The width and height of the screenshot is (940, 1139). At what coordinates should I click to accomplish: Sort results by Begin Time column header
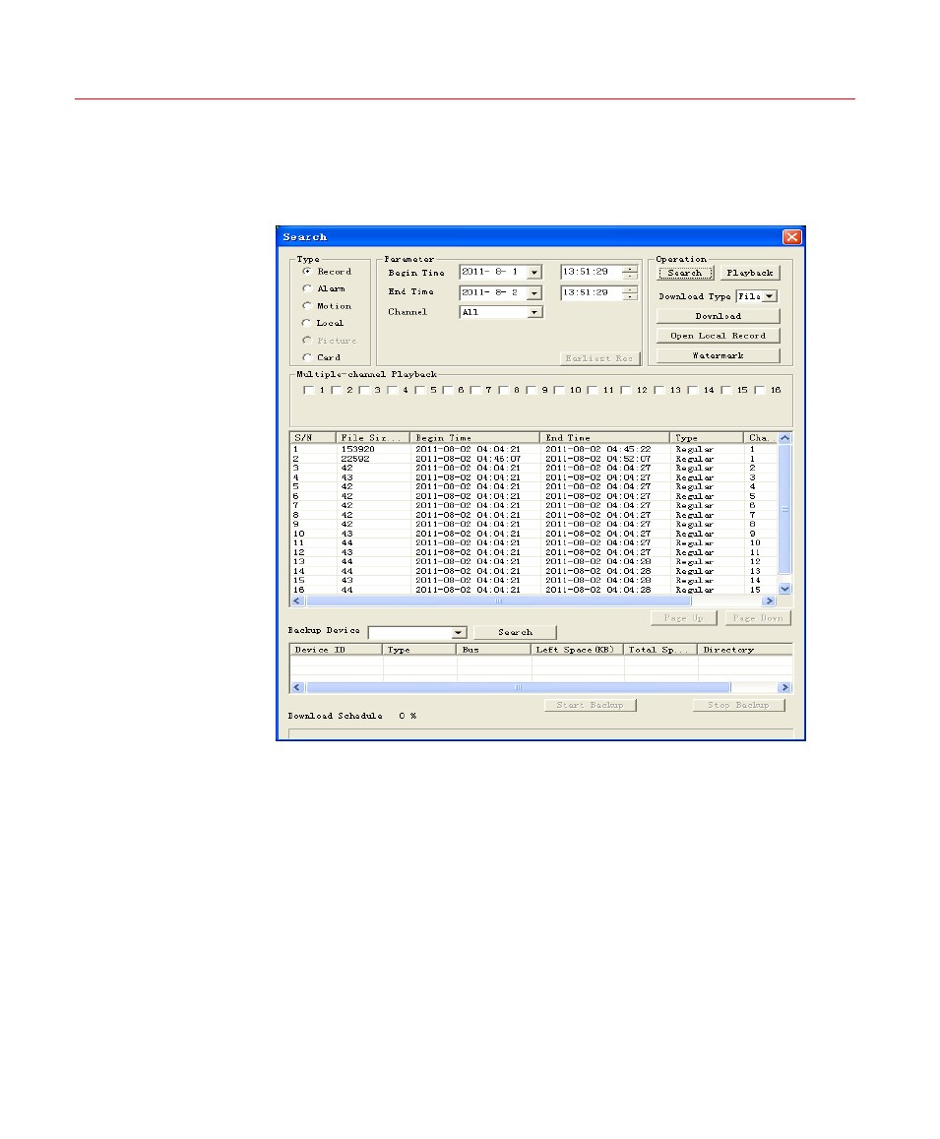coord(475,438)
